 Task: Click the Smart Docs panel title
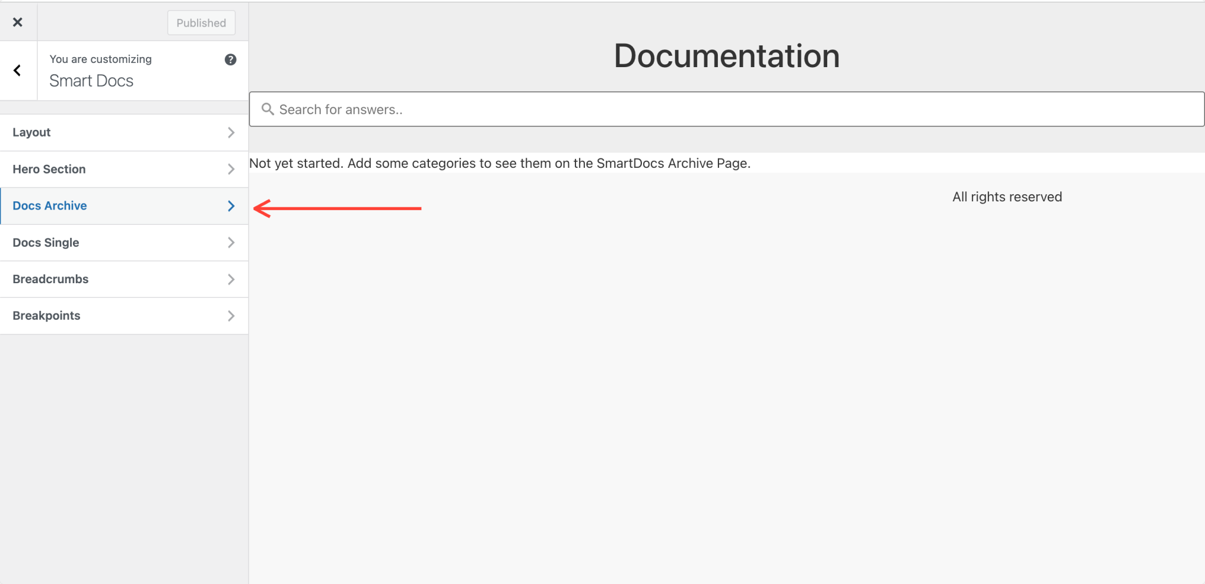(x=91, y=81)
